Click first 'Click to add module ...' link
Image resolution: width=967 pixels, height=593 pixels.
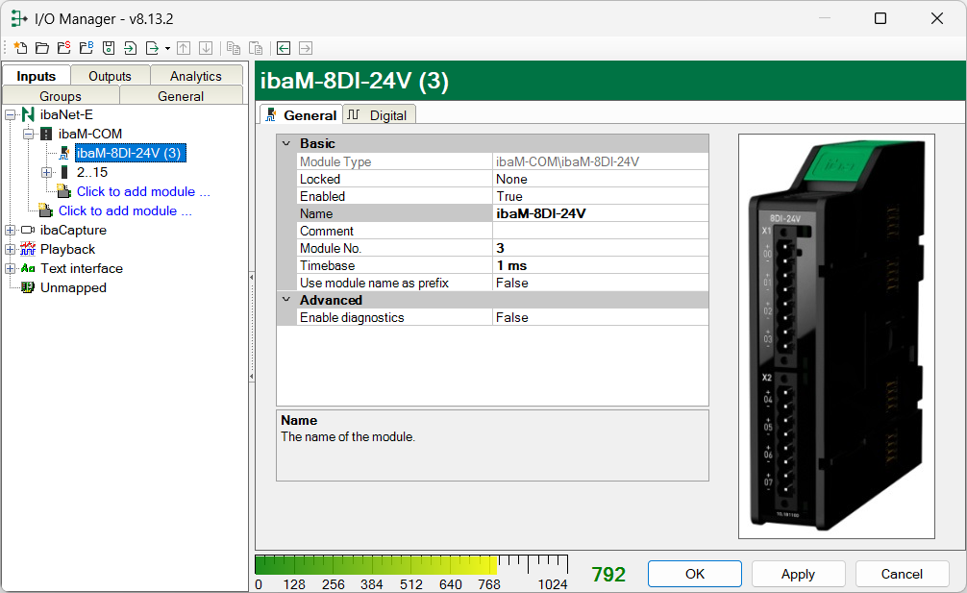pyautogui.click(x=143, y=191)
